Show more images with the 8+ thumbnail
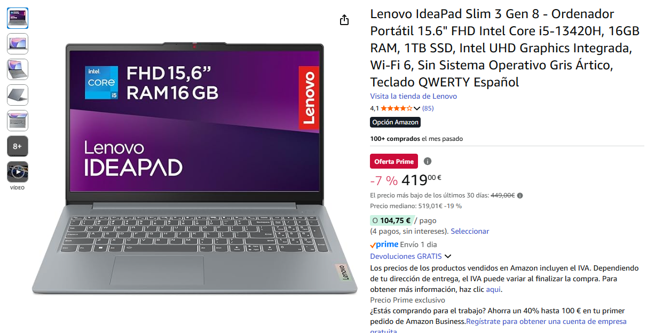The image size is (647, 333). click(18, 146)
